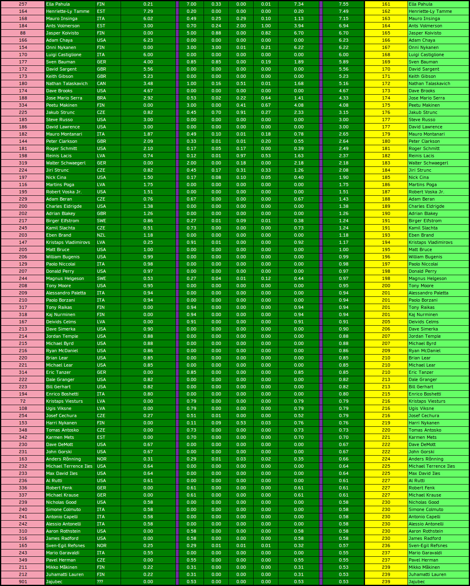The image size is (470, 586).
Task: Select Mauro Insinga's 6.02 value cell
Action: point(148,18)
